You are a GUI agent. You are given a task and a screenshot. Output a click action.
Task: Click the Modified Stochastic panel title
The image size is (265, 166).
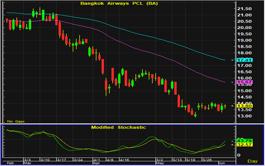(x=118, y=127)
